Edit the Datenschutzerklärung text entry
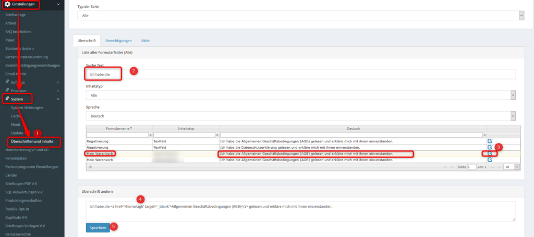 point(490,147)
